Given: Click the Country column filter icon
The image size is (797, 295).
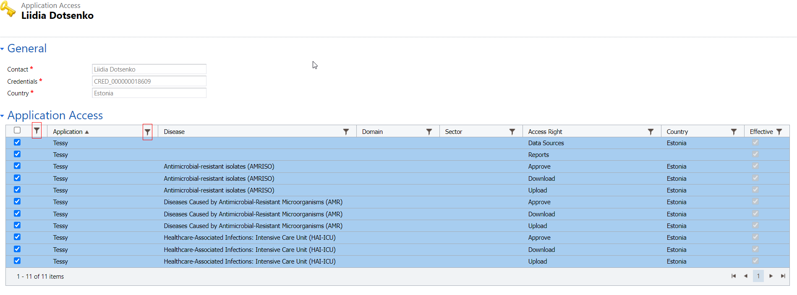Looking at the screenshot, I should pos(734,132).
